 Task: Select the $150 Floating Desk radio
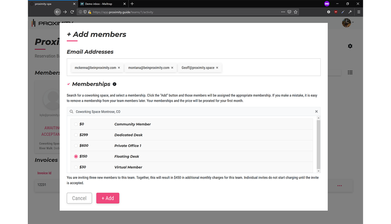point(76,156)
